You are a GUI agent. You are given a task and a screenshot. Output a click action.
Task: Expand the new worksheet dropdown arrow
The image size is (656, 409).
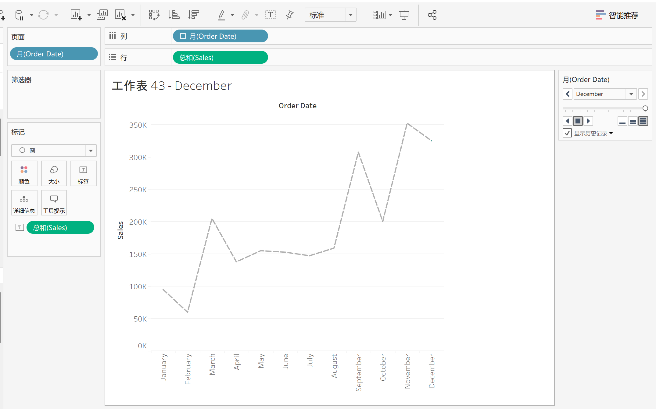tap(89, 15)
